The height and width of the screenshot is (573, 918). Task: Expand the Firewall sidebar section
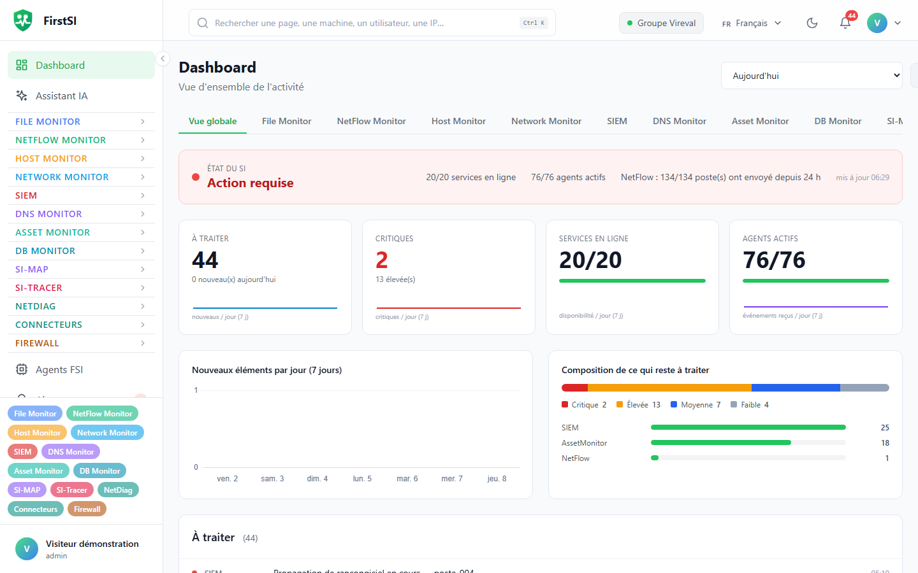coord(81,343)
